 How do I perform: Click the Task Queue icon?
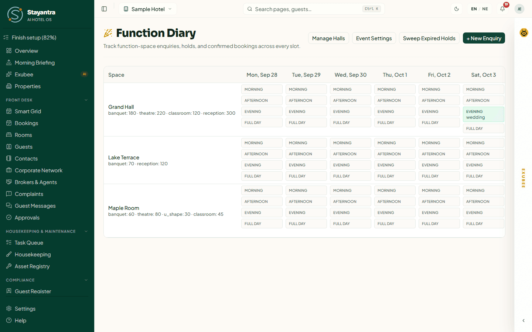point(9,243)
